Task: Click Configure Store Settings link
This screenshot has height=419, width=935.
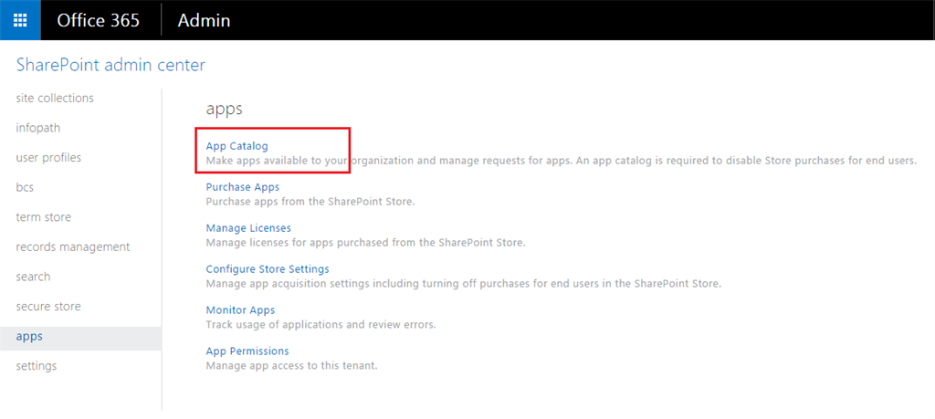Action: pos(268,269)
